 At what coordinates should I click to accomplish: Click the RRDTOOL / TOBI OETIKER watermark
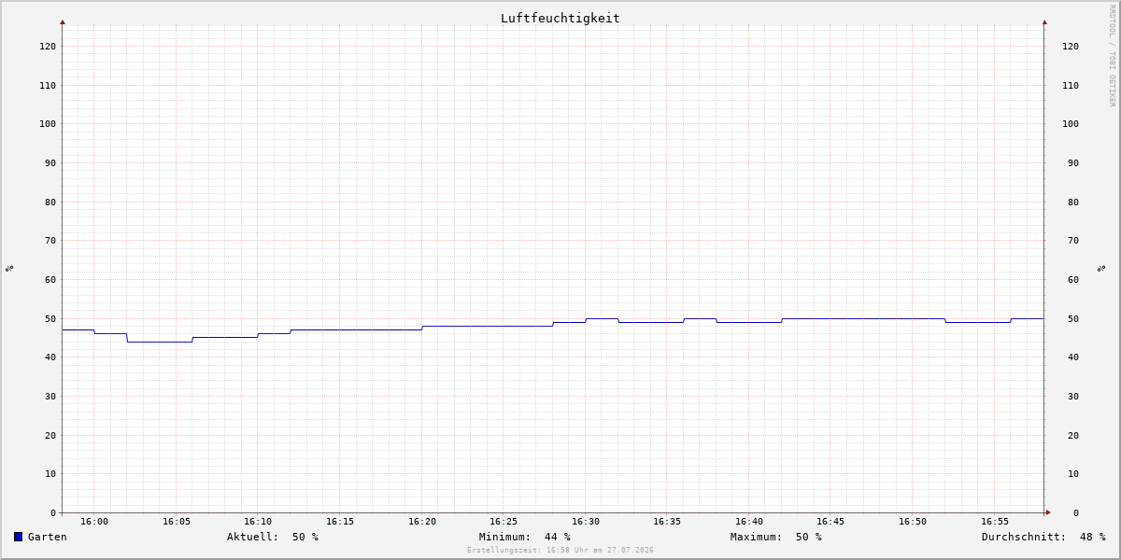(x=1112, y=55)
